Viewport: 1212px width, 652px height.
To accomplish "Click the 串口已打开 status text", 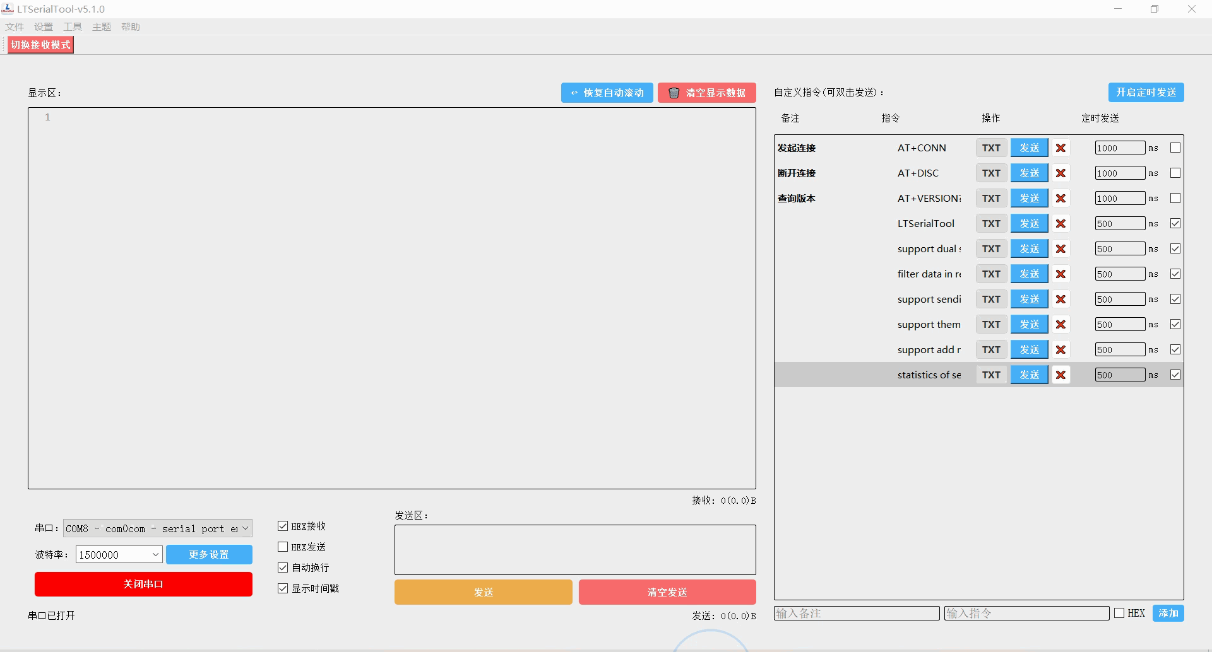I will (51, 615).
